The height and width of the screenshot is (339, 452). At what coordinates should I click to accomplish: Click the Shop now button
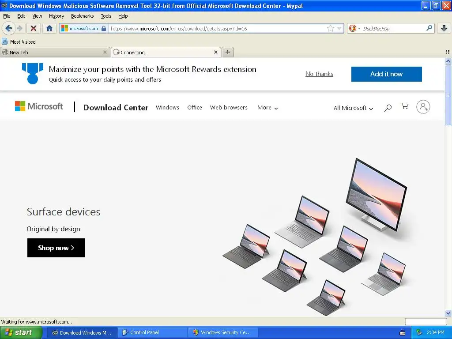[56, 248]
